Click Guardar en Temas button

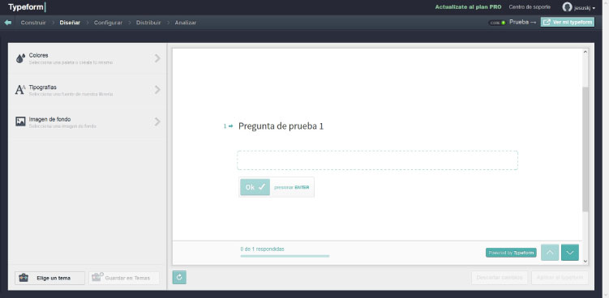[x=124, y=278]
